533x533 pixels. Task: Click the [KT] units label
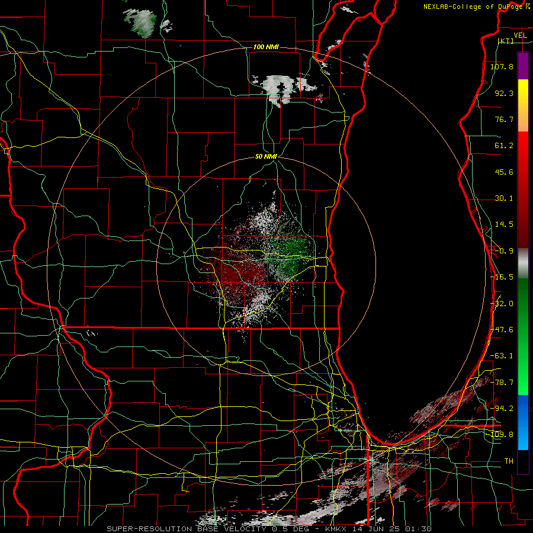tap(506, 41)
